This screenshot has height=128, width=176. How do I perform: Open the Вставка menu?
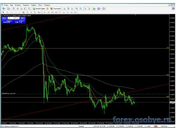(x=18, y=5)
